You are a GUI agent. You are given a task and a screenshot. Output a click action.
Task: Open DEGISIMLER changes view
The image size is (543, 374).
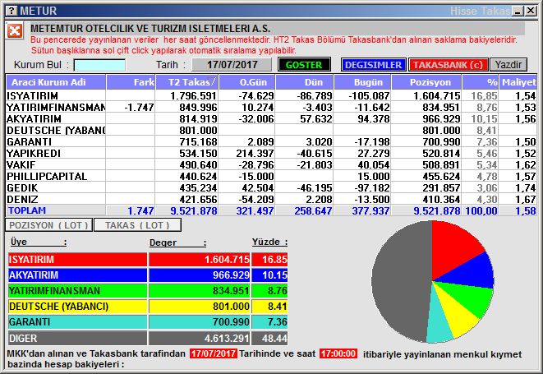[372, 64]
